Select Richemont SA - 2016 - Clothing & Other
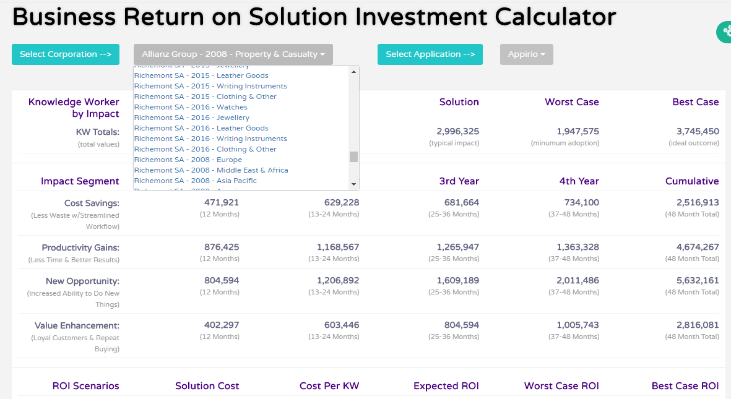 pos(205,148)
